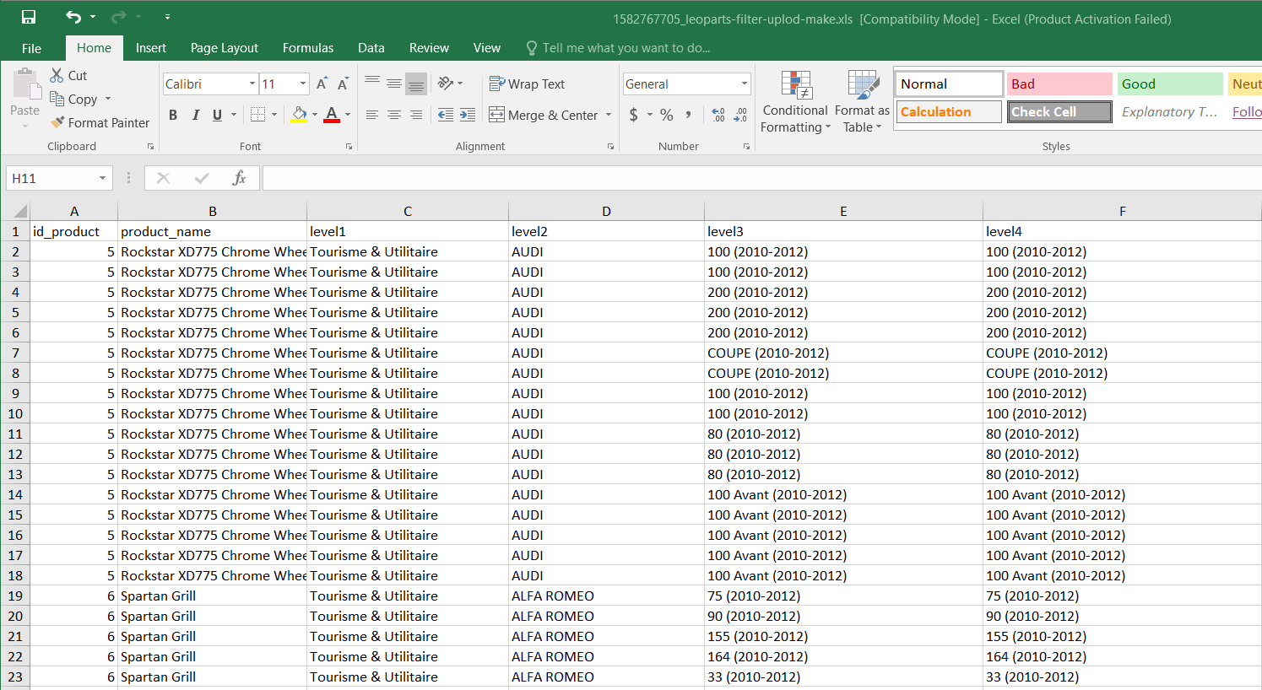The height and width of the screenshot is (690, 1262).
Task: Switch to Formulas tab
Action: pyautogui.click(x=308, y=48)
